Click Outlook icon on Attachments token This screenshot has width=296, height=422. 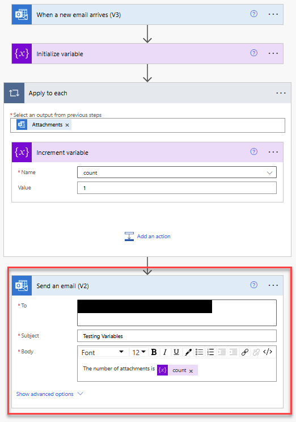coord(22,125)
